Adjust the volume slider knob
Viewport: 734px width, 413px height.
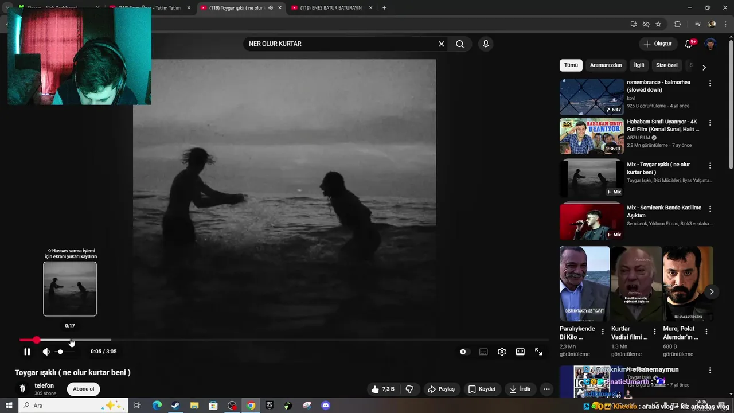pos(60,352)
